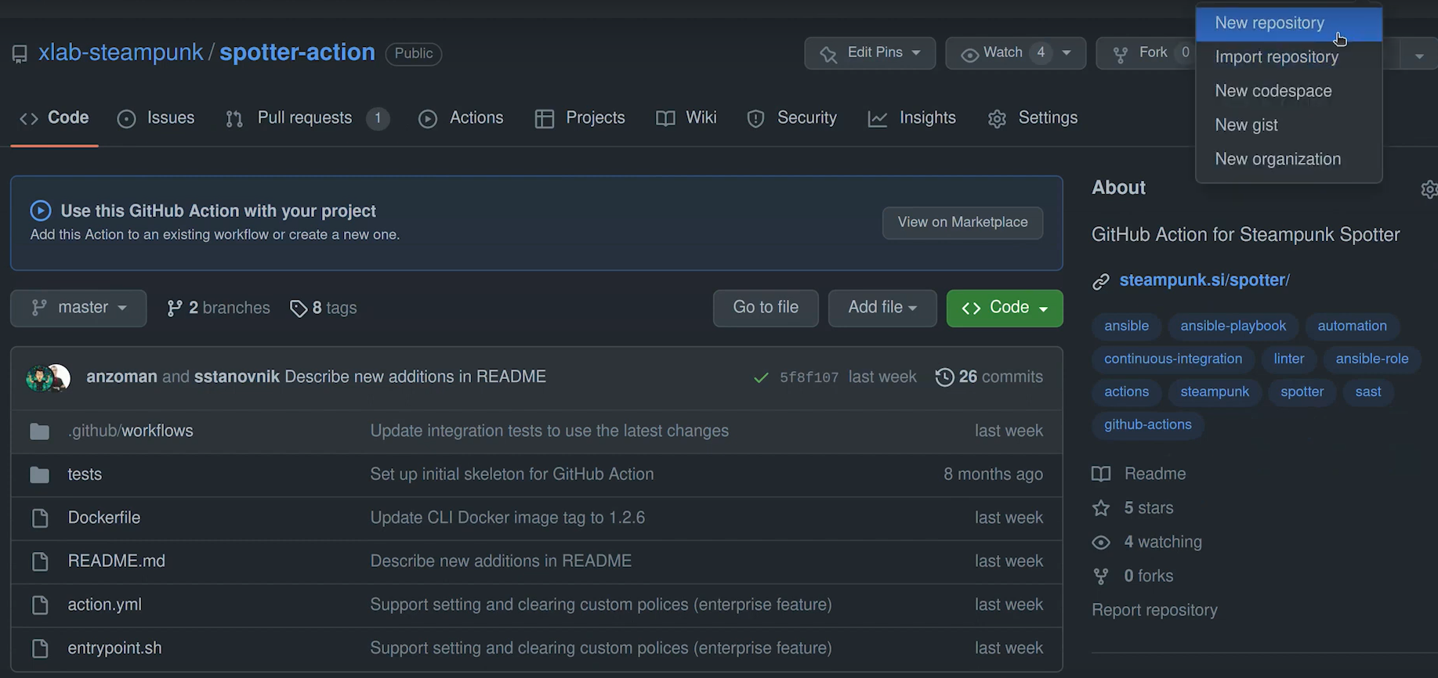
Task: Open the Add file dropdown
Action: (x=882, y=308)
